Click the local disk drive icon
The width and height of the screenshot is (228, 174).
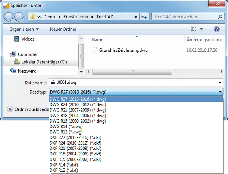(x=17, y=62)
